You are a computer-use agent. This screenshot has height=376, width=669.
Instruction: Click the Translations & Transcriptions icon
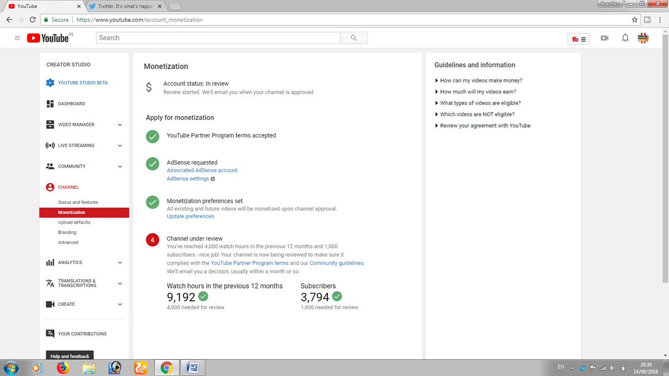(50, 283)
